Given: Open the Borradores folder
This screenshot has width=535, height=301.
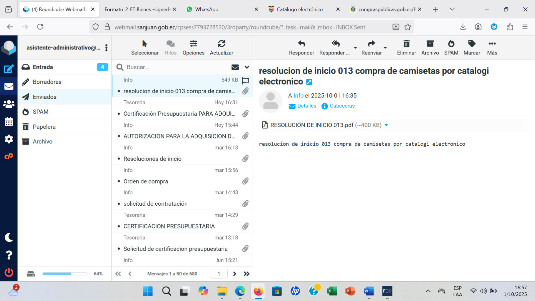Looking at the screenshot, I should 47,82.
